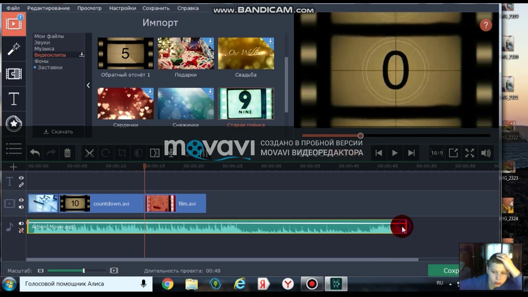Click the download icon next to Видеоклипы

(x=82, y=55)
